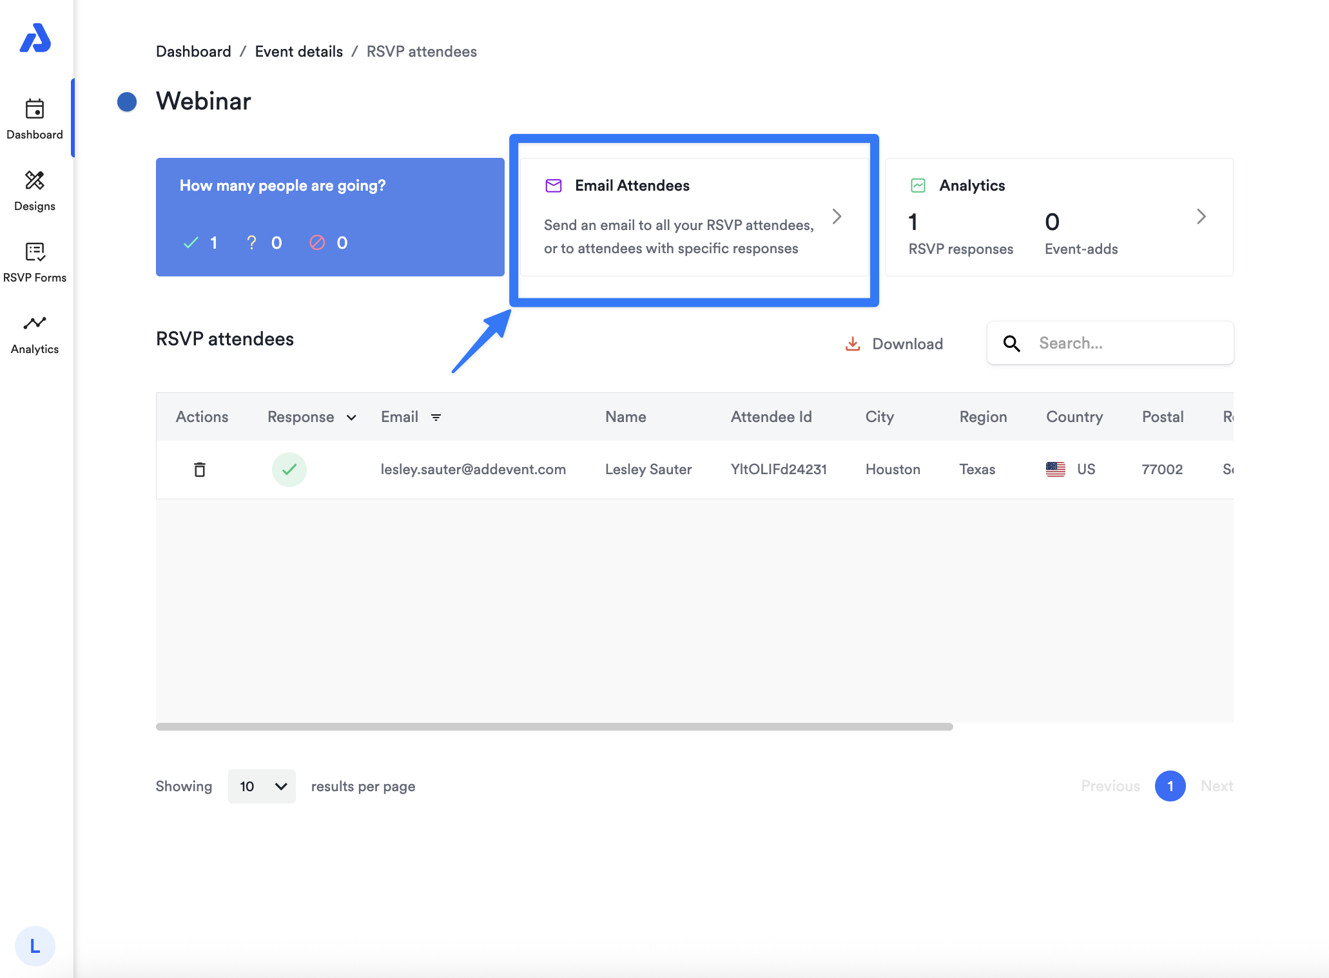Toggle Email column sort filter
The image size is (1329, 978).
(x=436, y=417)
